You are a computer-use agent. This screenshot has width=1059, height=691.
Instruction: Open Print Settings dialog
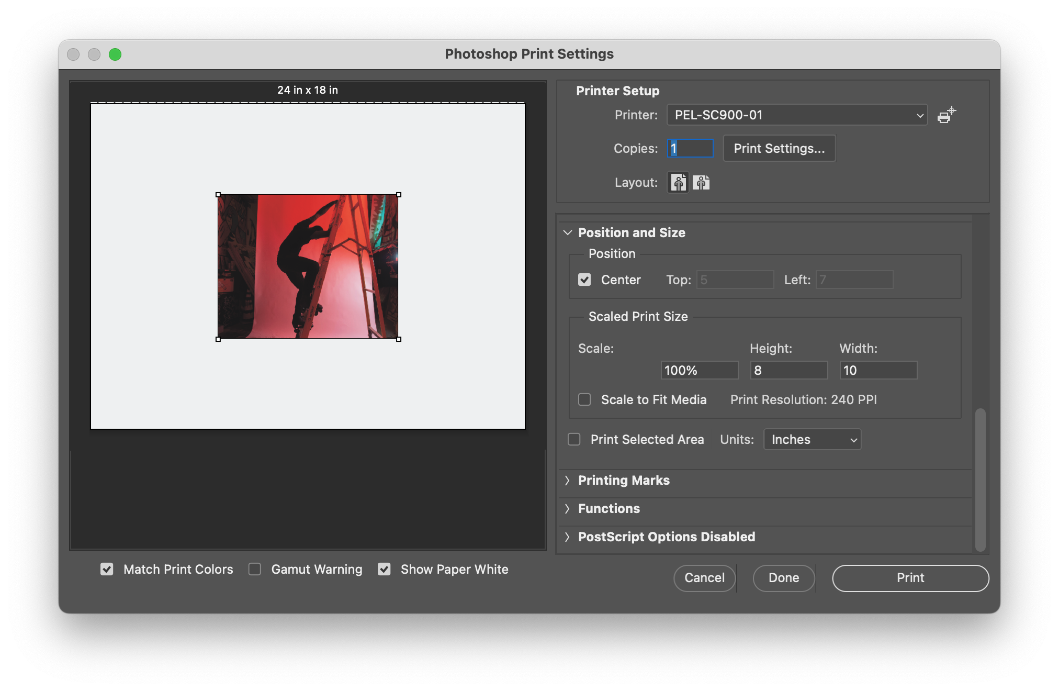[x=779, y=149]
